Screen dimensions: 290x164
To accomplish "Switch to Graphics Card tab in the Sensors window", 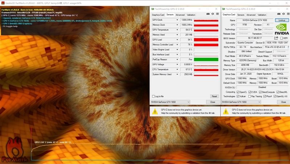I will (x=158, y=15).
